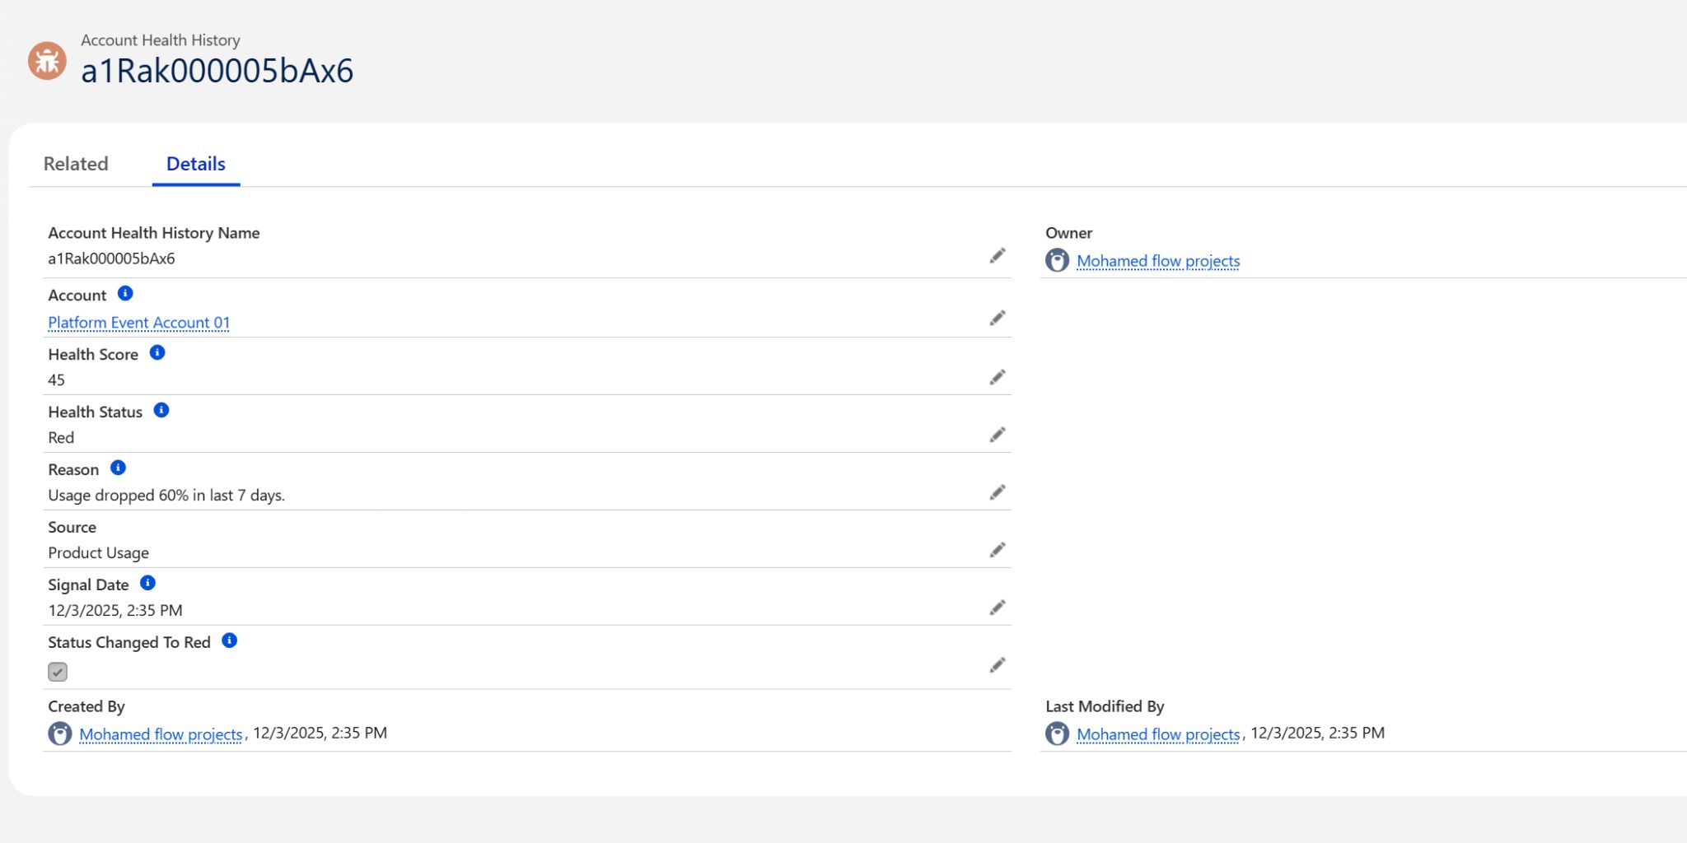The height and width of the screenshot is (843, 1687).
Task: Click the Account Health History header label
Action: click(161, 40)
